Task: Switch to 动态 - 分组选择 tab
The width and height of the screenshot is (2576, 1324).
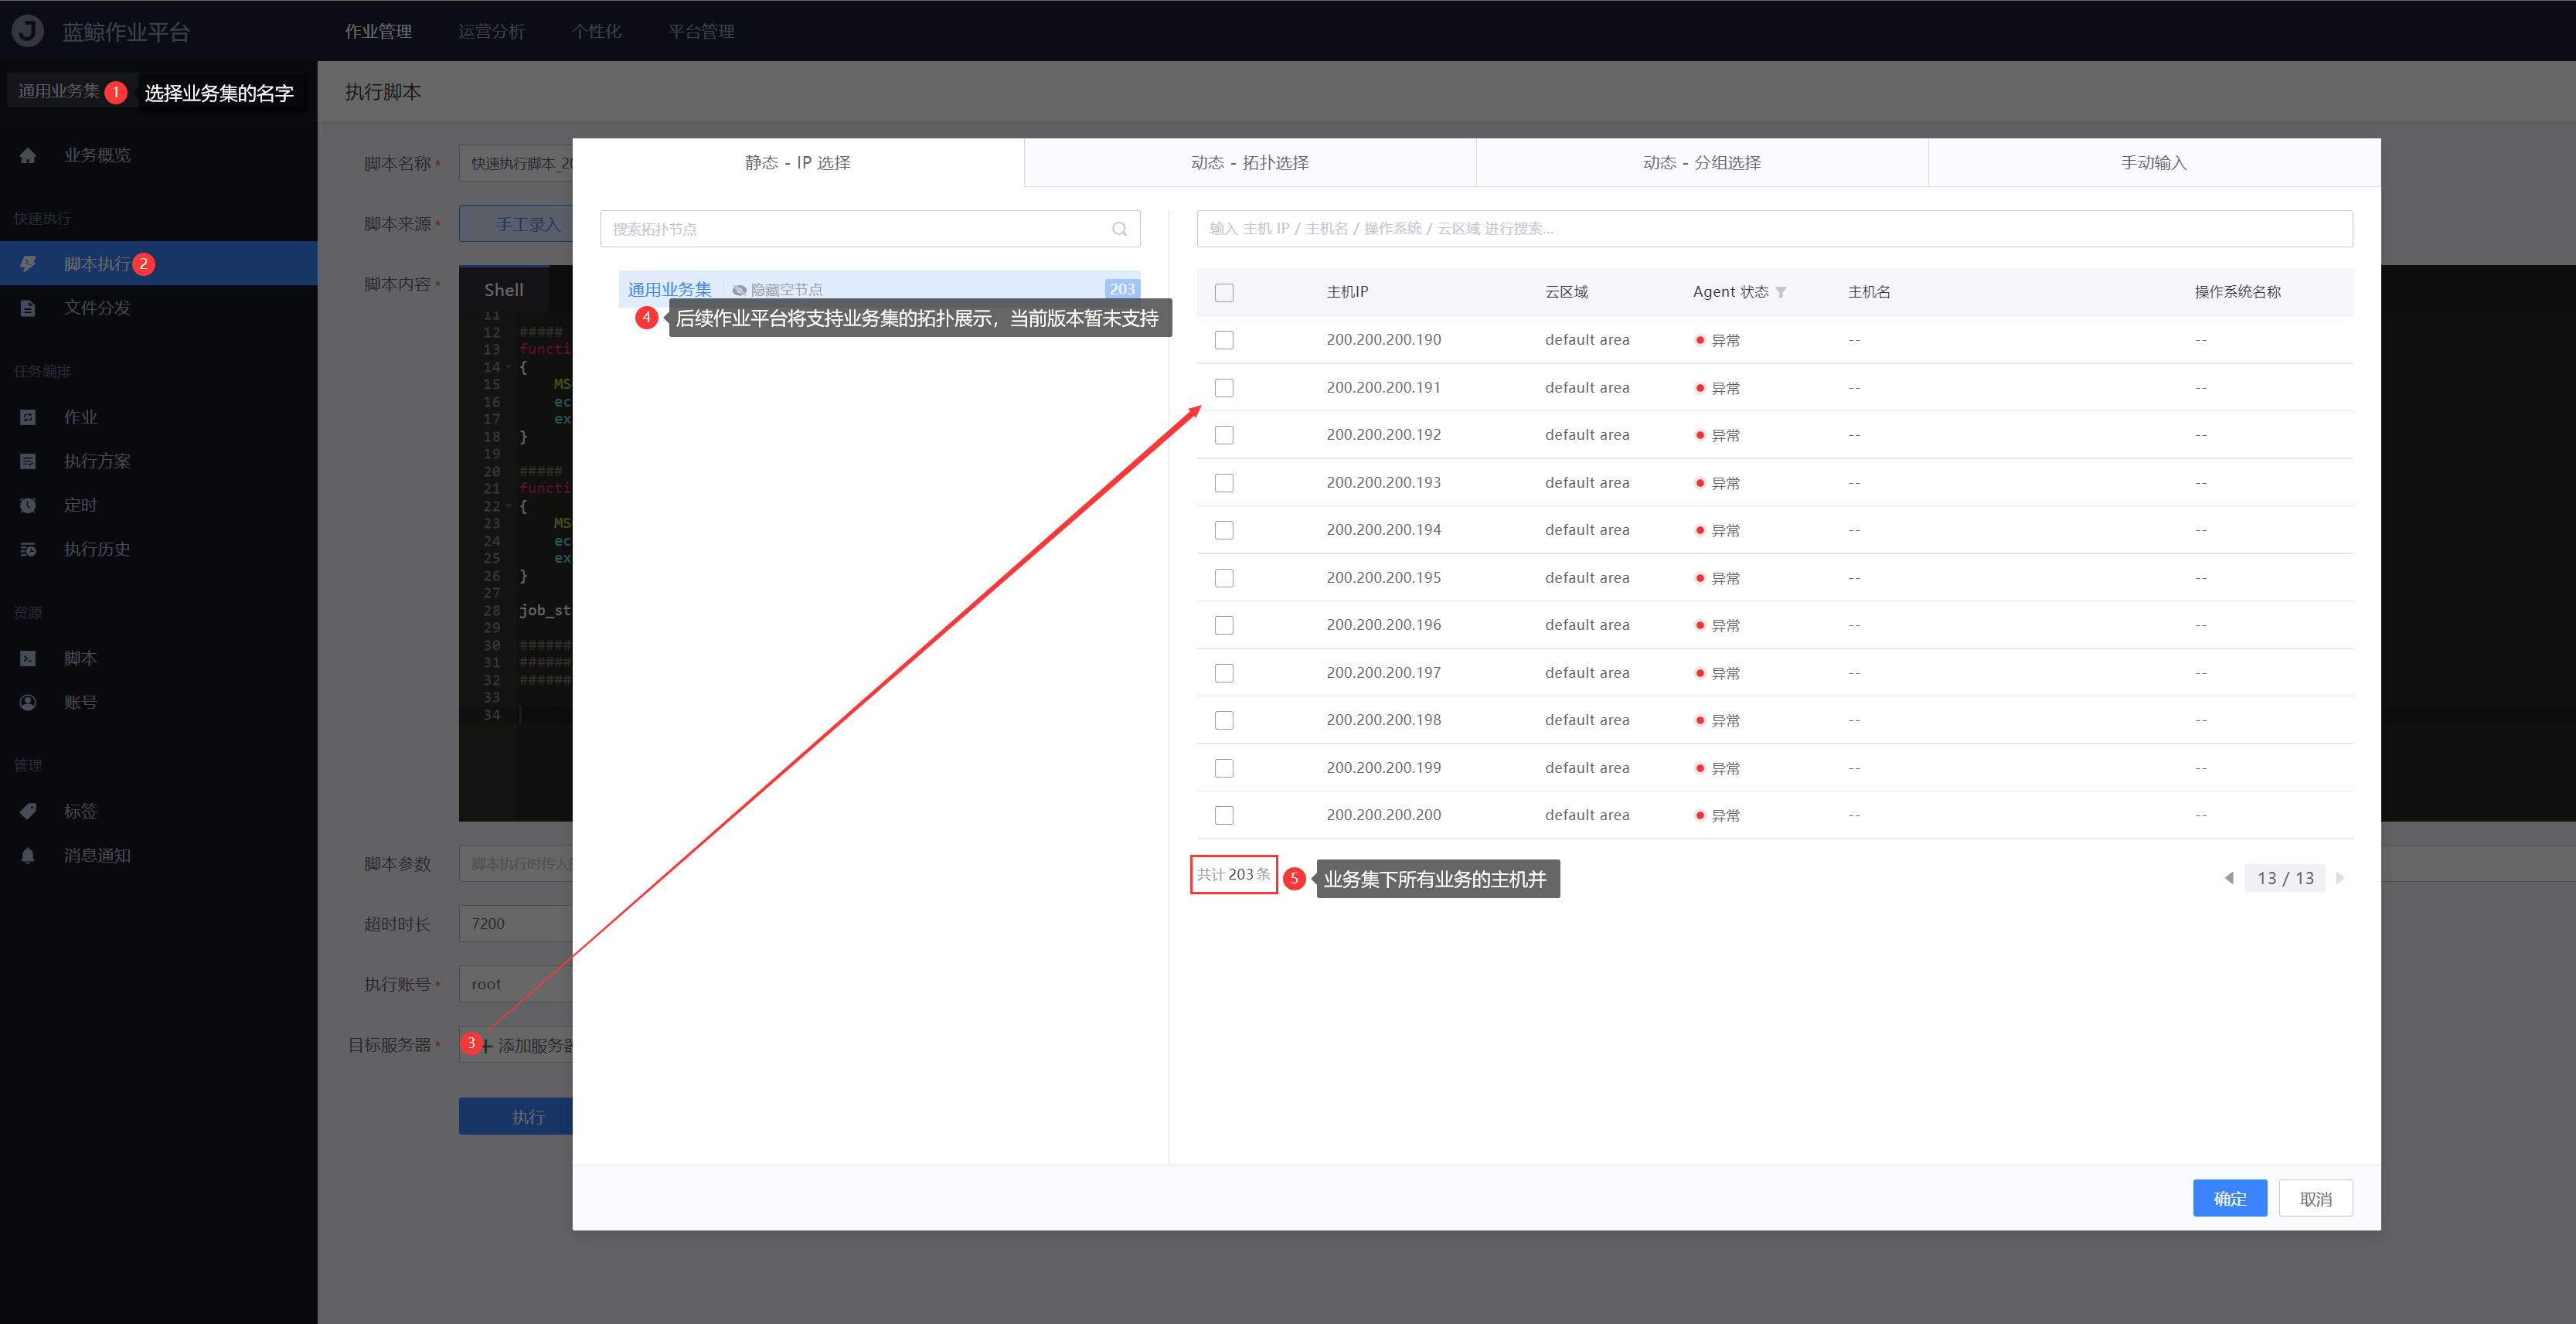Action: tap(1702, 162)
